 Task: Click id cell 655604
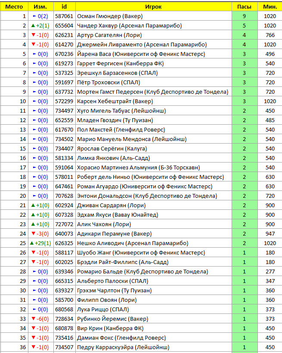[x=65, y=26]
